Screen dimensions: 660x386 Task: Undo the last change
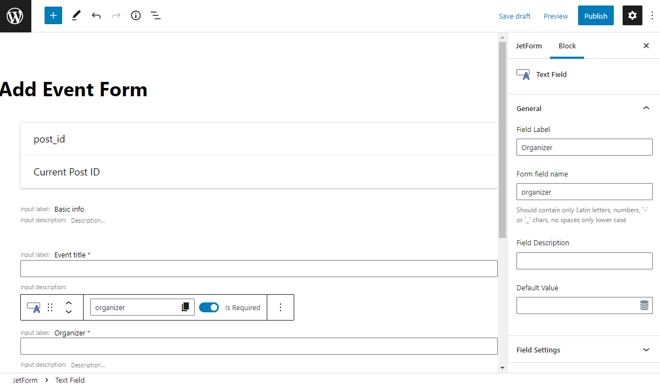96,15
